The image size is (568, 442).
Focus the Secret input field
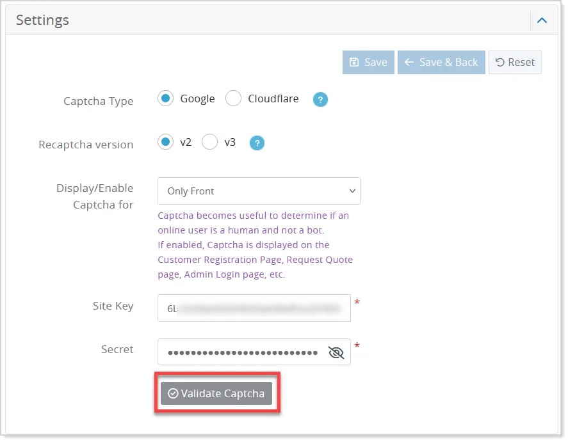point(254,352)
